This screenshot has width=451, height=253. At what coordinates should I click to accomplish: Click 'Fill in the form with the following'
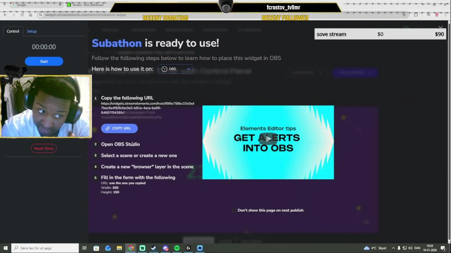tap(138, 177)
